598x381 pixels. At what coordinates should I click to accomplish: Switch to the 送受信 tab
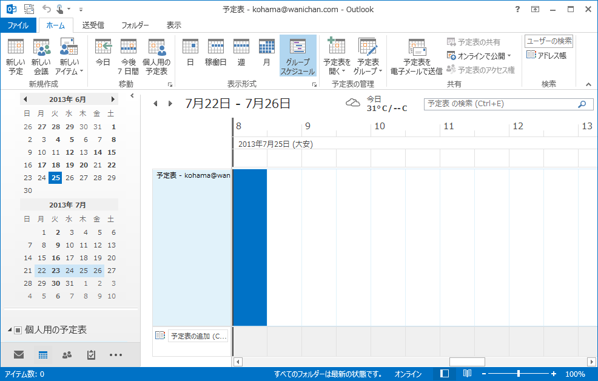(x=93, y=25)
